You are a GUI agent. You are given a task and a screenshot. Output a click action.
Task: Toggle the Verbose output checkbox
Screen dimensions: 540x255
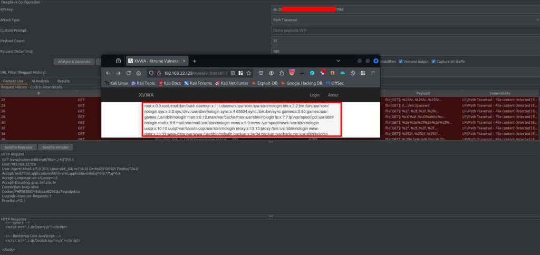coord(401,62)
